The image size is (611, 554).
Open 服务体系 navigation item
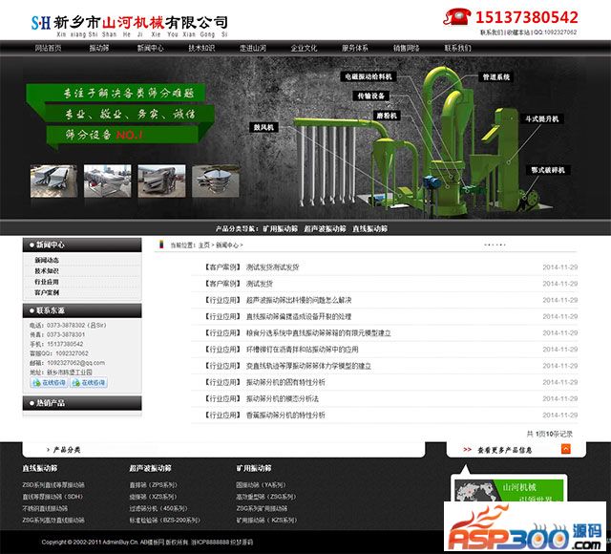coord(355,48)
